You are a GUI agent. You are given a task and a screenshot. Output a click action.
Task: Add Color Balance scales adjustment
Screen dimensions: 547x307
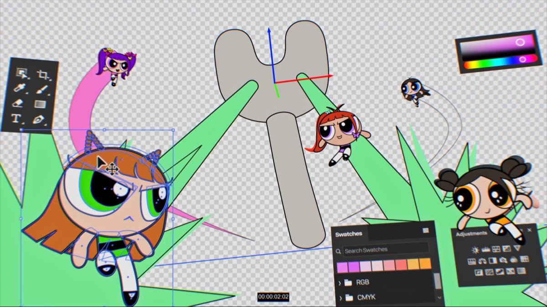coord(483,261)
